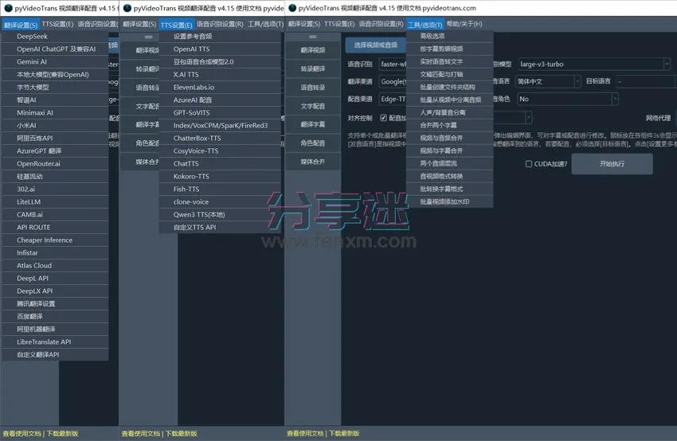Select Cheaper Inference menu entry
Screen dimensions: 677x441
coord(55,240)
